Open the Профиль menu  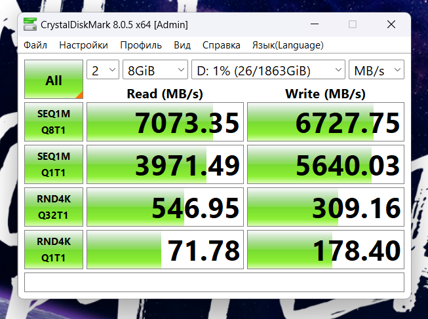pyautogui.click(x=141, y=45)
